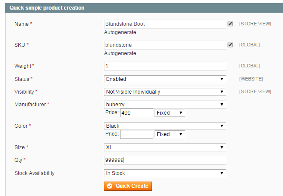
Task: Click the Quick simple product creation header
Action: click(47, 8)
